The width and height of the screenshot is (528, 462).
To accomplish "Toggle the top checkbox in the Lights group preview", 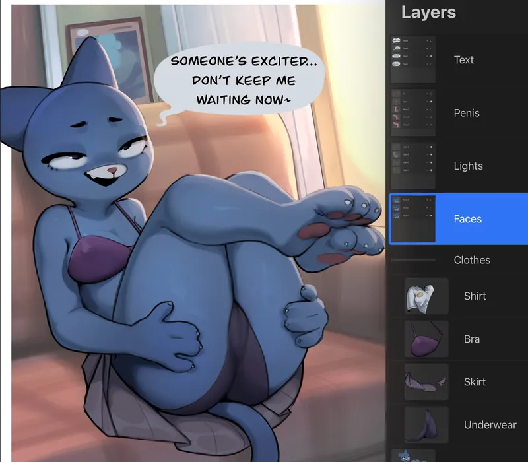I will coord(431,146).
